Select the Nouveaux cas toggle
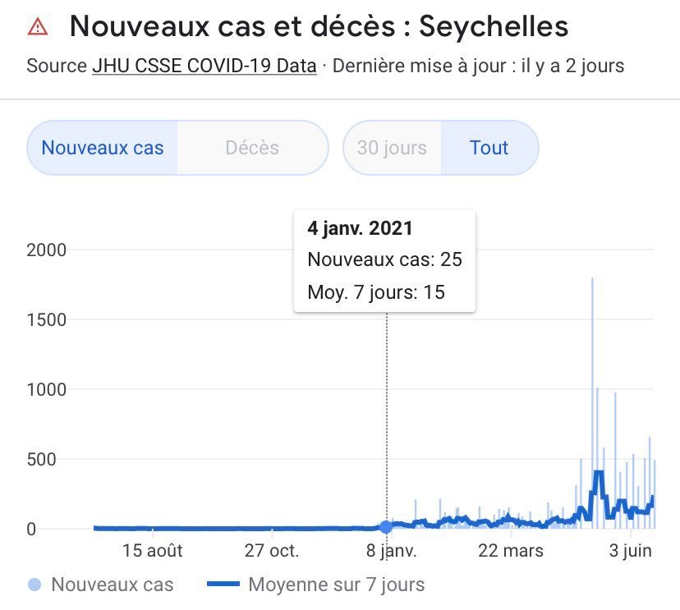Screen dimensions: 680x610 pos(103,149)
